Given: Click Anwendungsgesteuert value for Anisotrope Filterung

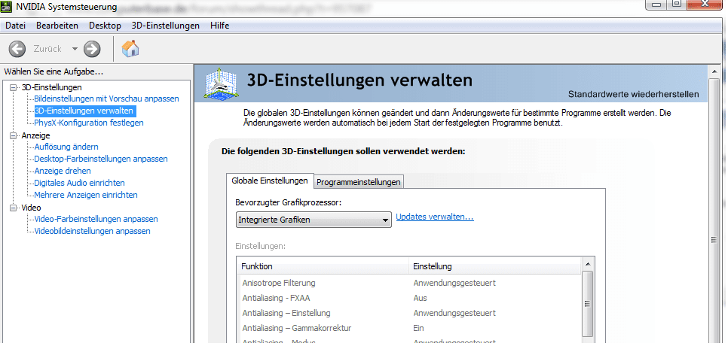Looking at the screenshot, I should tap(454, 283).
